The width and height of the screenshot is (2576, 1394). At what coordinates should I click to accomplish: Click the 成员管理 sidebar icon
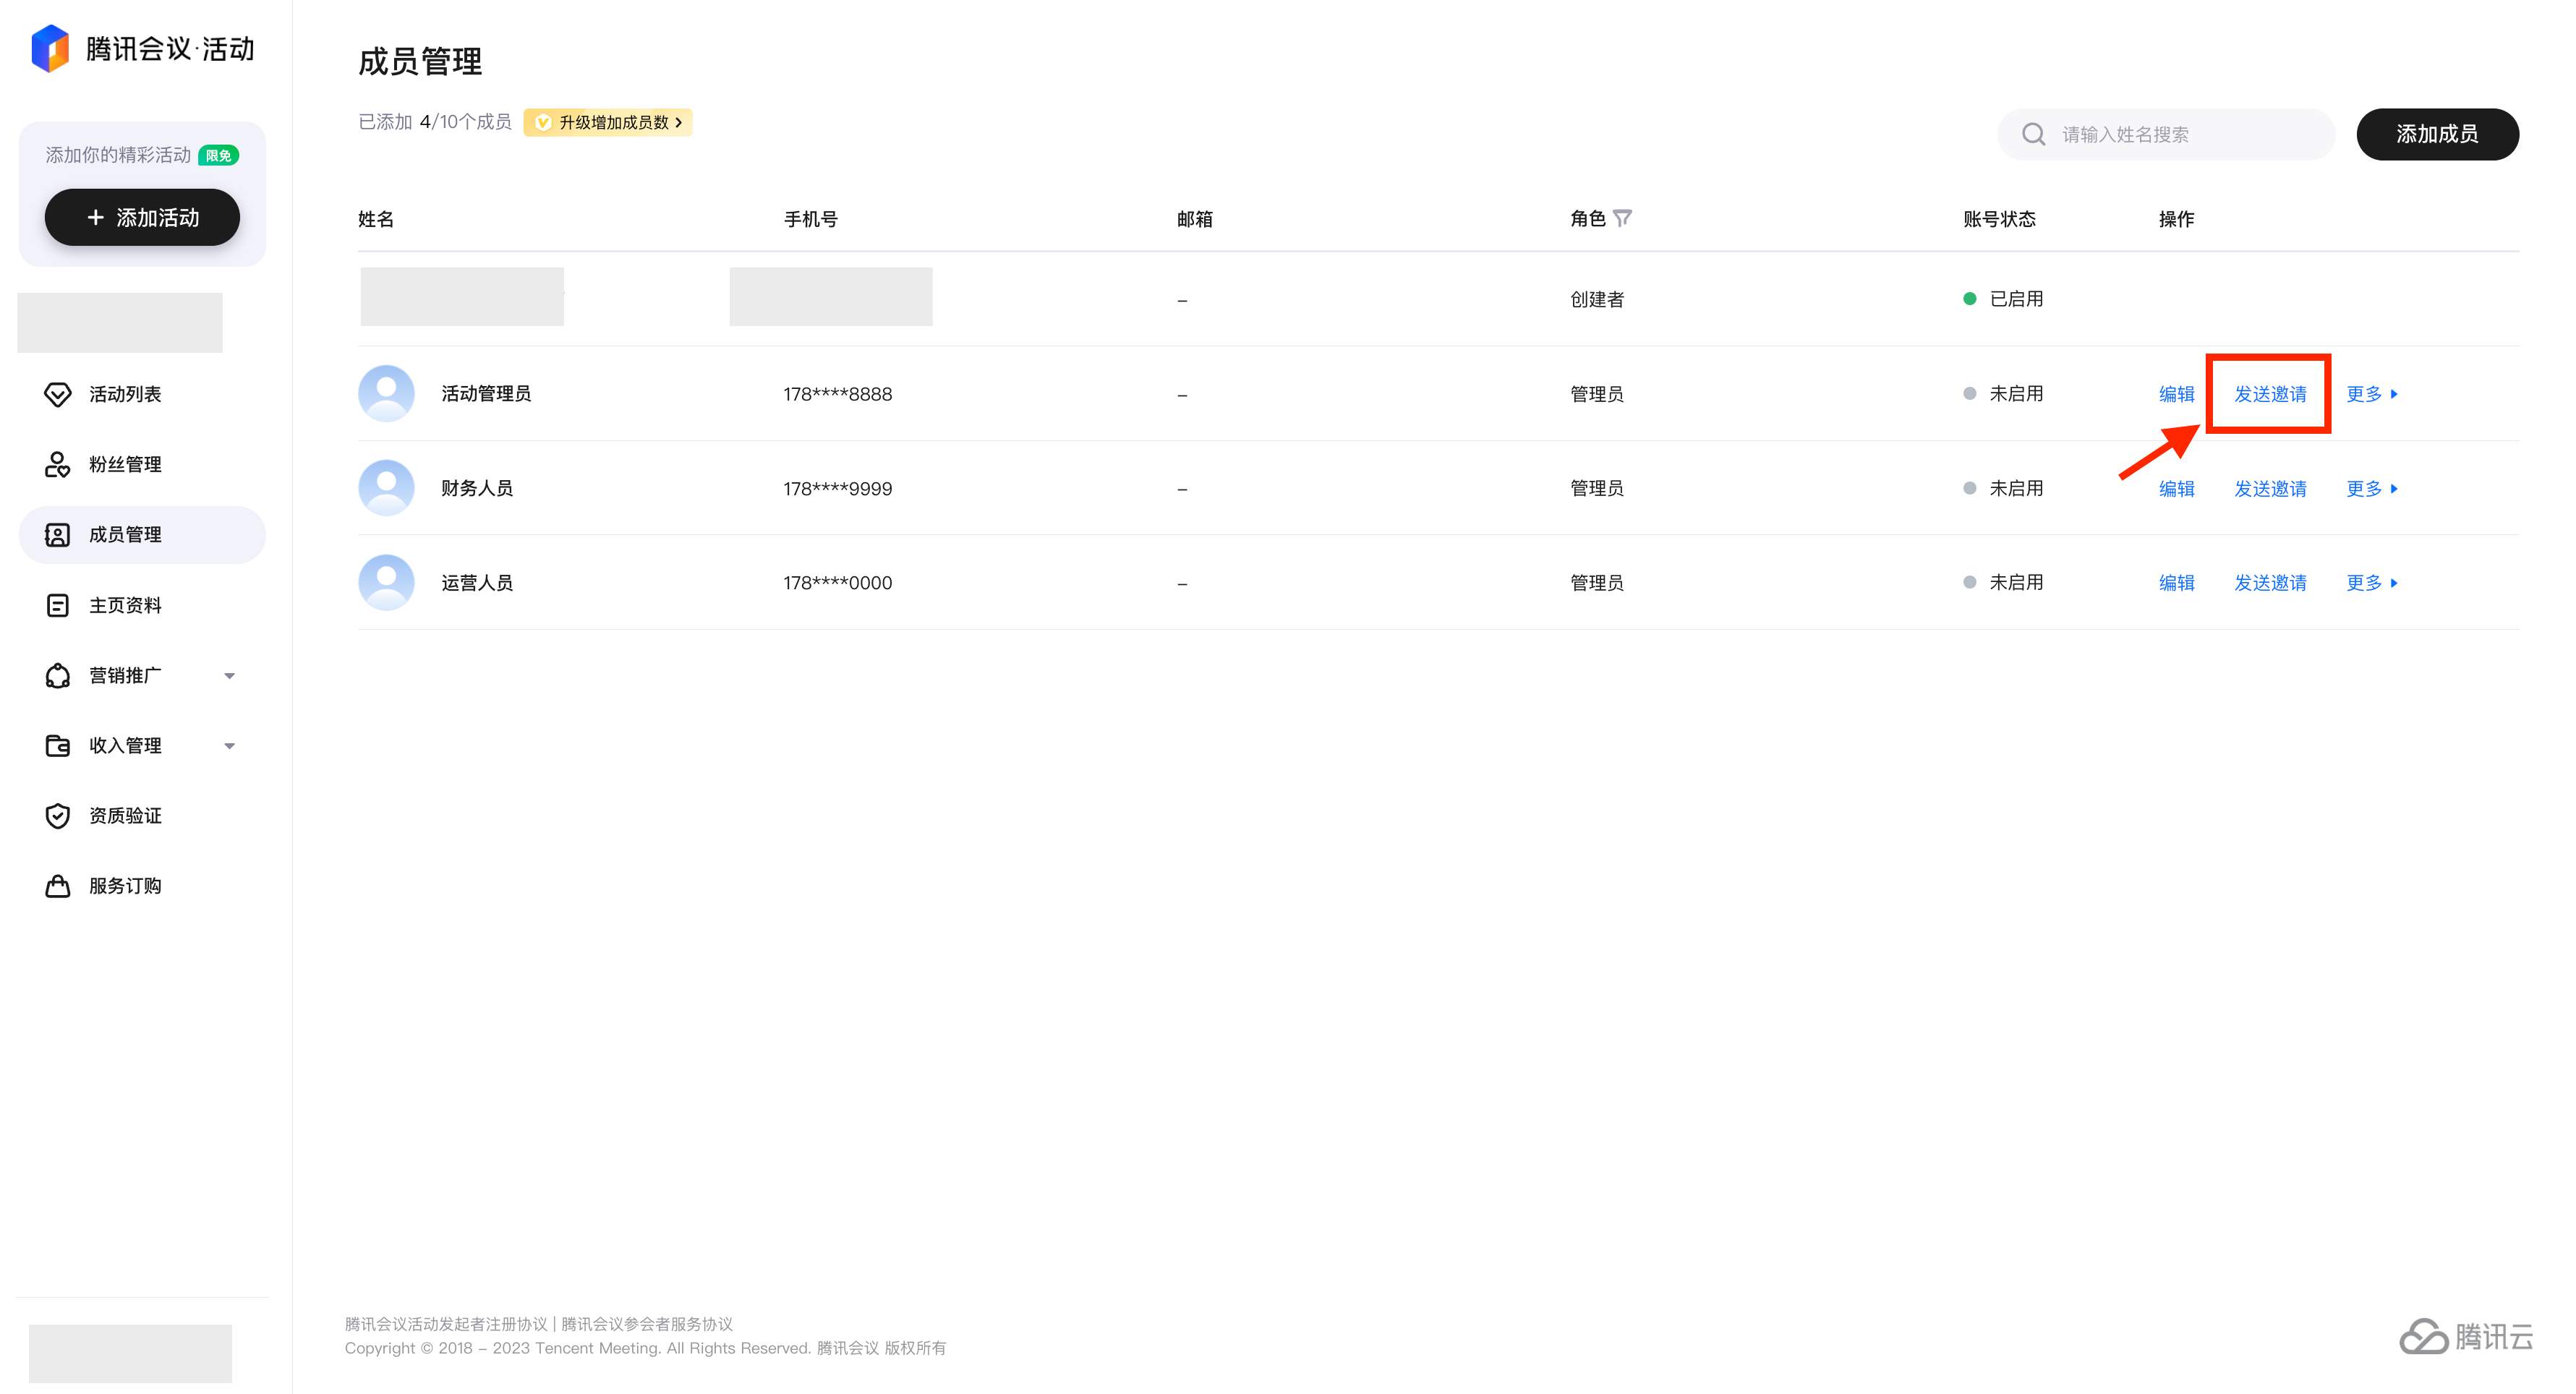coord(58,535)
